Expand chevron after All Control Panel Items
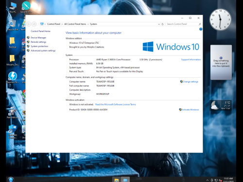This screenshot has width=243, height=182. 88,24
